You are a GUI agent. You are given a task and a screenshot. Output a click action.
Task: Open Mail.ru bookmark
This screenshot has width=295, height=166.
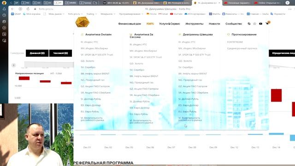click(215, 14)
